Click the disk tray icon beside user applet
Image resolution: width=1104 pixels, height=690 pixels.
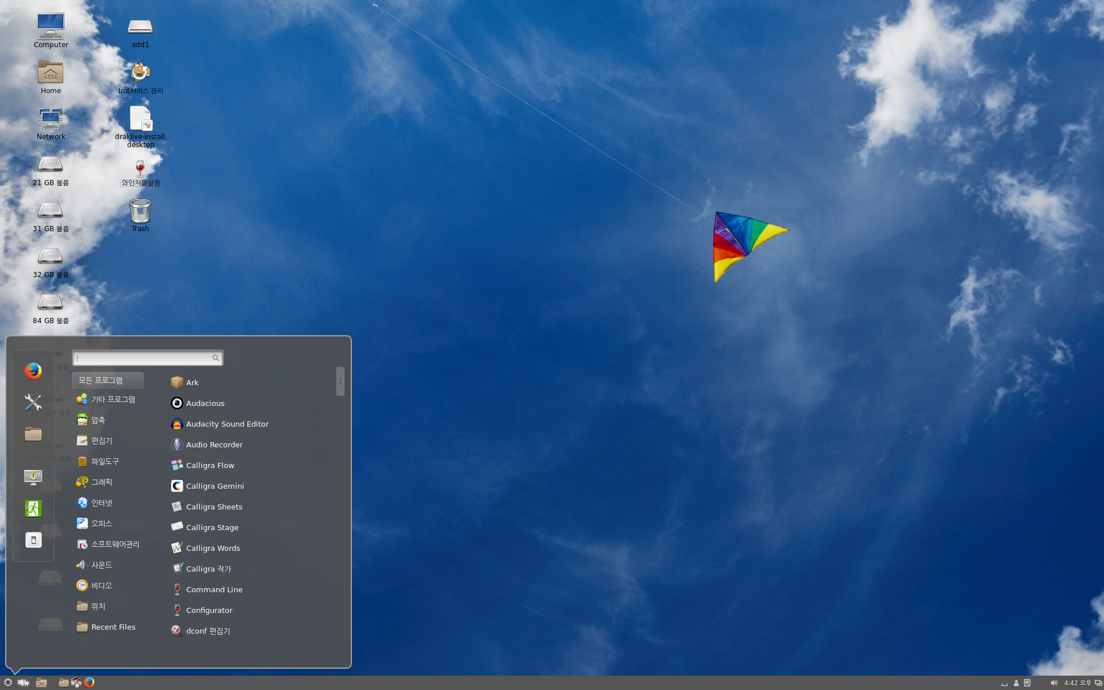(1027, 683)
